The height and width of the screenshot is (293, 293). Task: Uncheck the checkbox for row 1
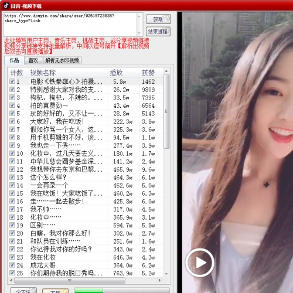coord(12,81)
